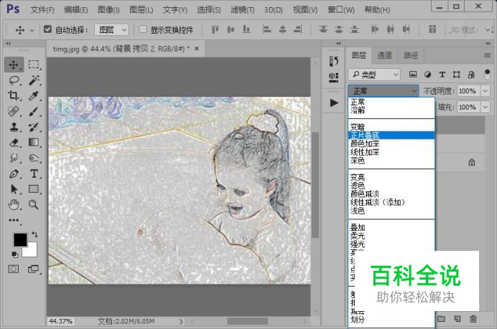Select the Rectangular Marquee tool
The height and width of the screenshot is (329, 497).
(34, 65)
